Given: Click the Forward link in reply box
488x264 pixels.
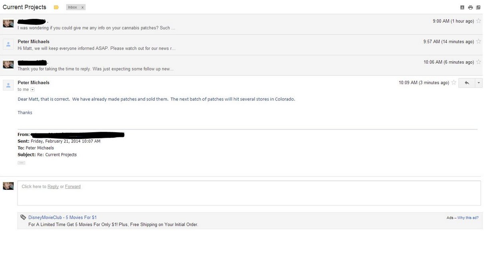Looking at the screenshot, I should pos(73,187).
